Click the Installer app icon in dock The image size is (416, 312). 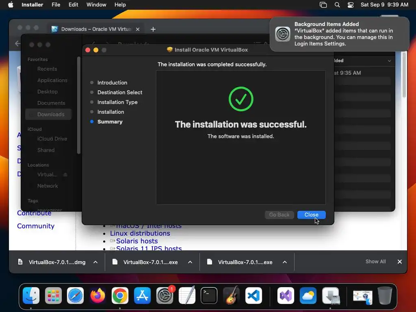click(331, 295)
